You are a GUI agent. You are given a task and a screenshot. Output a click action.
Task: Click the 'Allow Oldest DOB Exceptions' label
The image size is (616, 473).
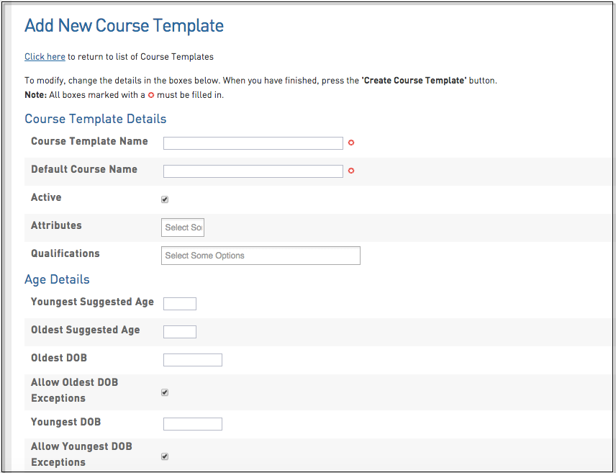pos(75,390)
